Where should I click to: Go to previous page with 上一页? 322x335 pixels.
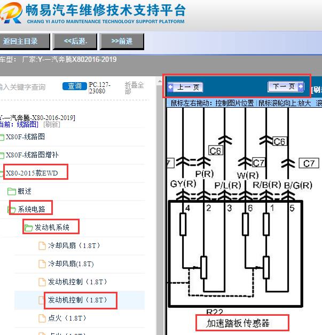click(x=185, y=87)
